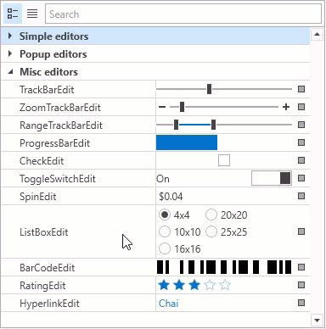
Task: Select the CheckEdit row label
Action: (42, 161)
